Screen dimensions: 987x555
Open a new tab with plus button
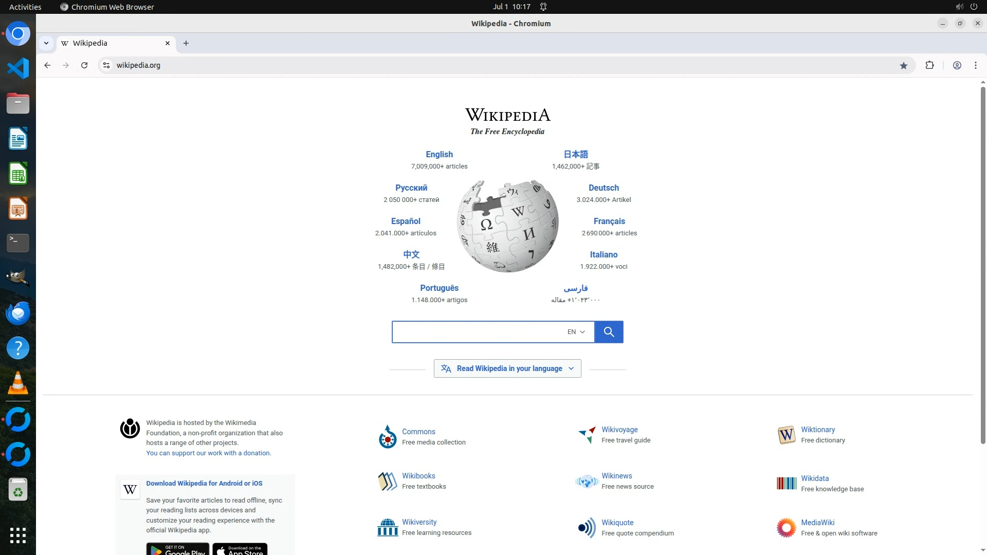pyautogui.click(x=186, y=43)
